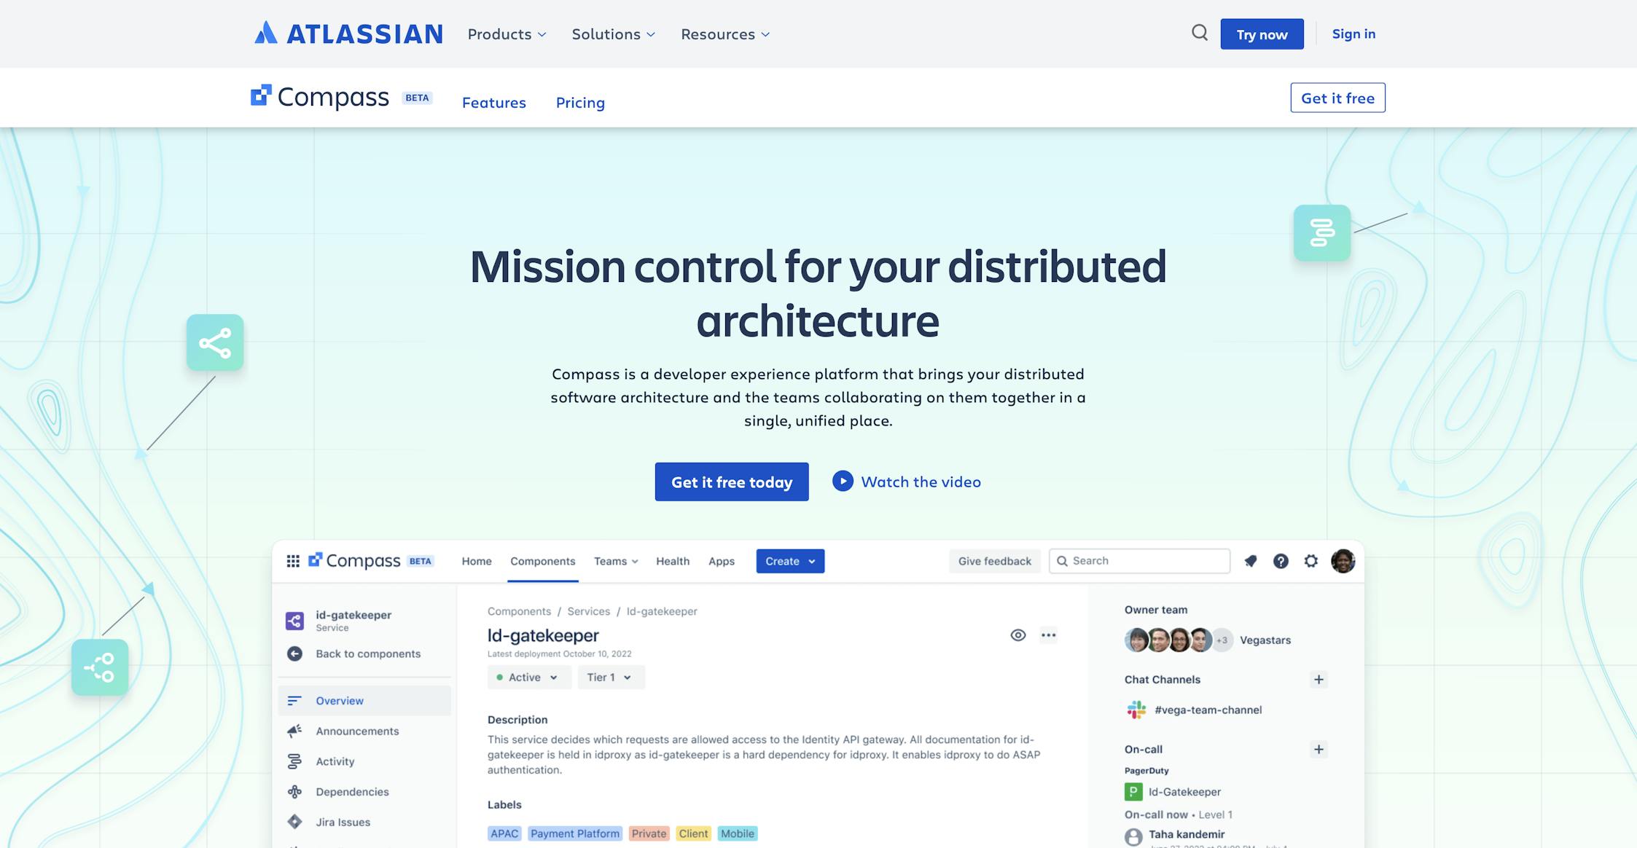Select the Home tab in Compass
Image resolution: width=1637 pixels, height=848 pixels.
coord(477,561)
